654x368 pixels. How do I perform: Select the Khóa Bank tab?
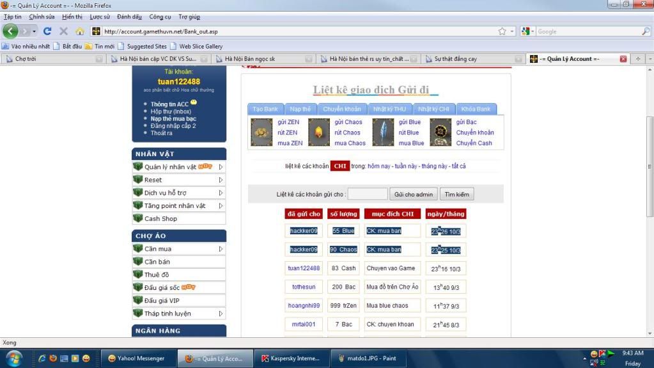(x=476, y=109)
